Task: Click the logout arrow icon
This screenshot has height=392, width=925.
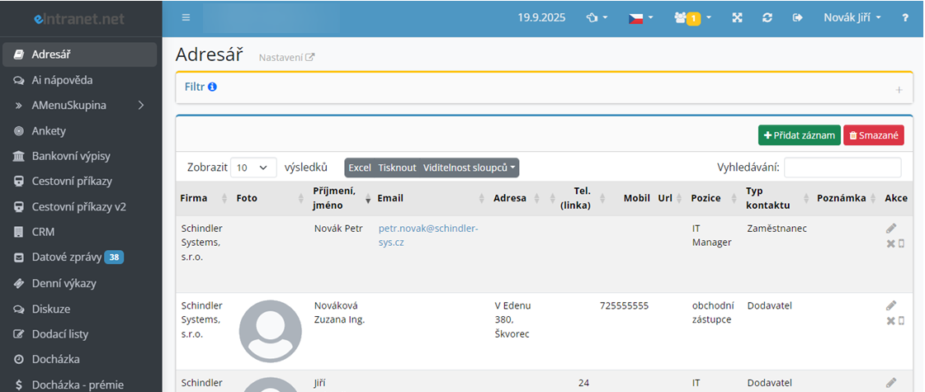Action: click(x=798, y=17)
